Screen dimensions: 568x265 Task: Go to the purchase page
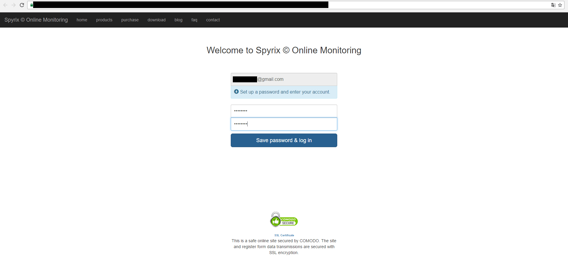click(x=130, y=20)
